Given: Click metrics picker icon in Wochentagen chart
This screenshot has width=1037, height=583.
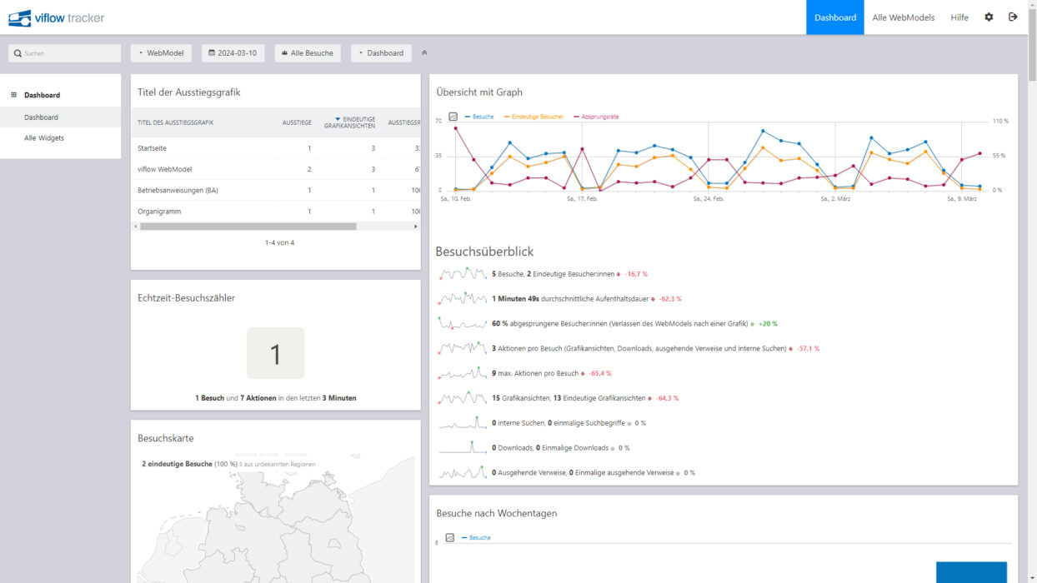Looking at the screenshot, I should [x=449, y=538].
